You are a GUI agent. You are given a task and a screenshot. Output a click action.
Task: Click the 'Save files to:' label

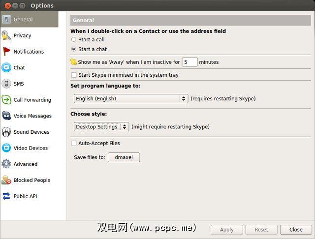[90, 157]
